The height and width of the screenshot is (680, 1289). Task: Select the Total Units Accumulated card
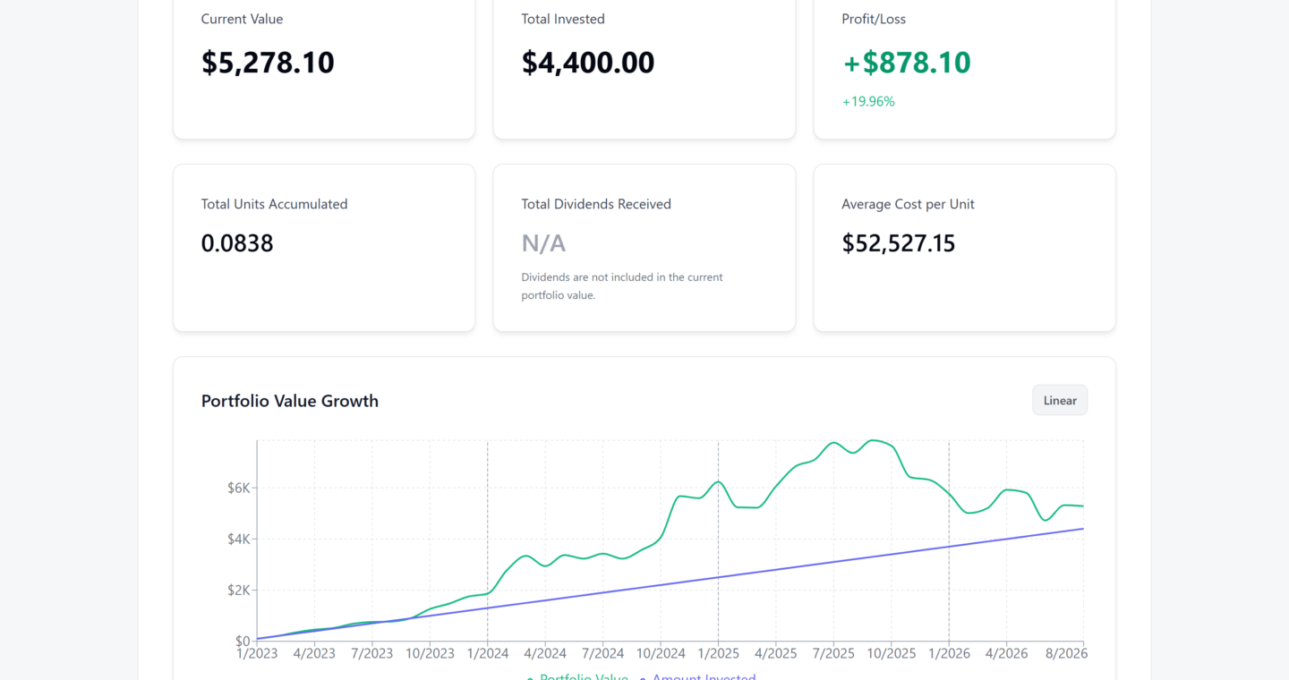324,248
